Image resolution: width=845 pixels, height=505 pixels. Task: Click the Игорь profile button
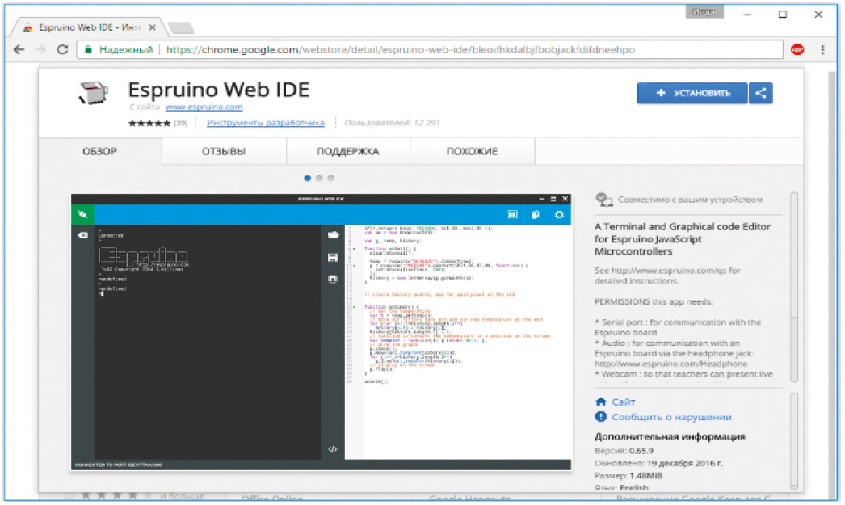[x=704, y=12]
